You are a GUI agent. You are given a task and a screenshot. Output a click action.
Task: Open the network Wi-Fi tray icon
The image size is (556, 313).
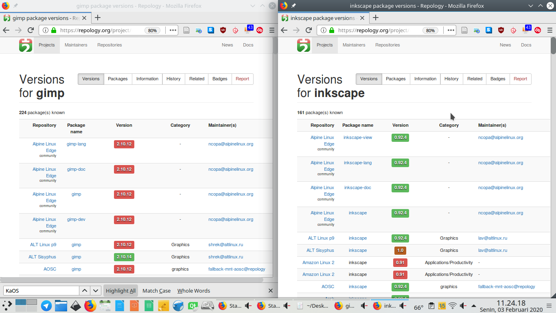453,306
